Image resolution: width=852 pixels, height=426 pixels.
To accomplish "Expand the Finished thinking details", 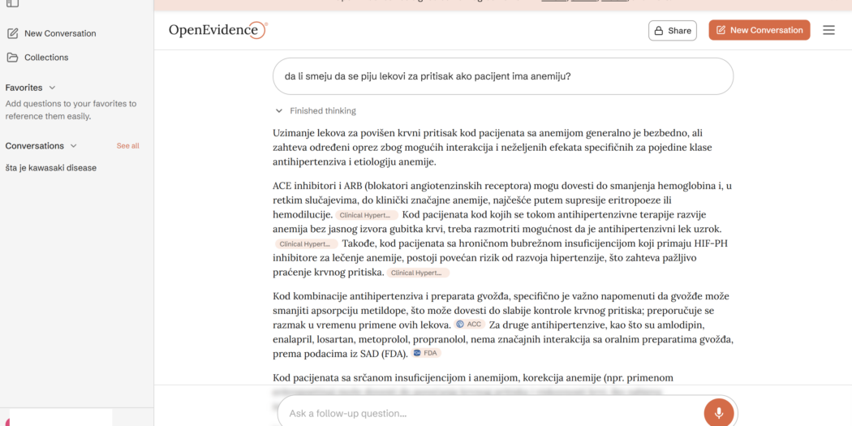I will point(279,111).
